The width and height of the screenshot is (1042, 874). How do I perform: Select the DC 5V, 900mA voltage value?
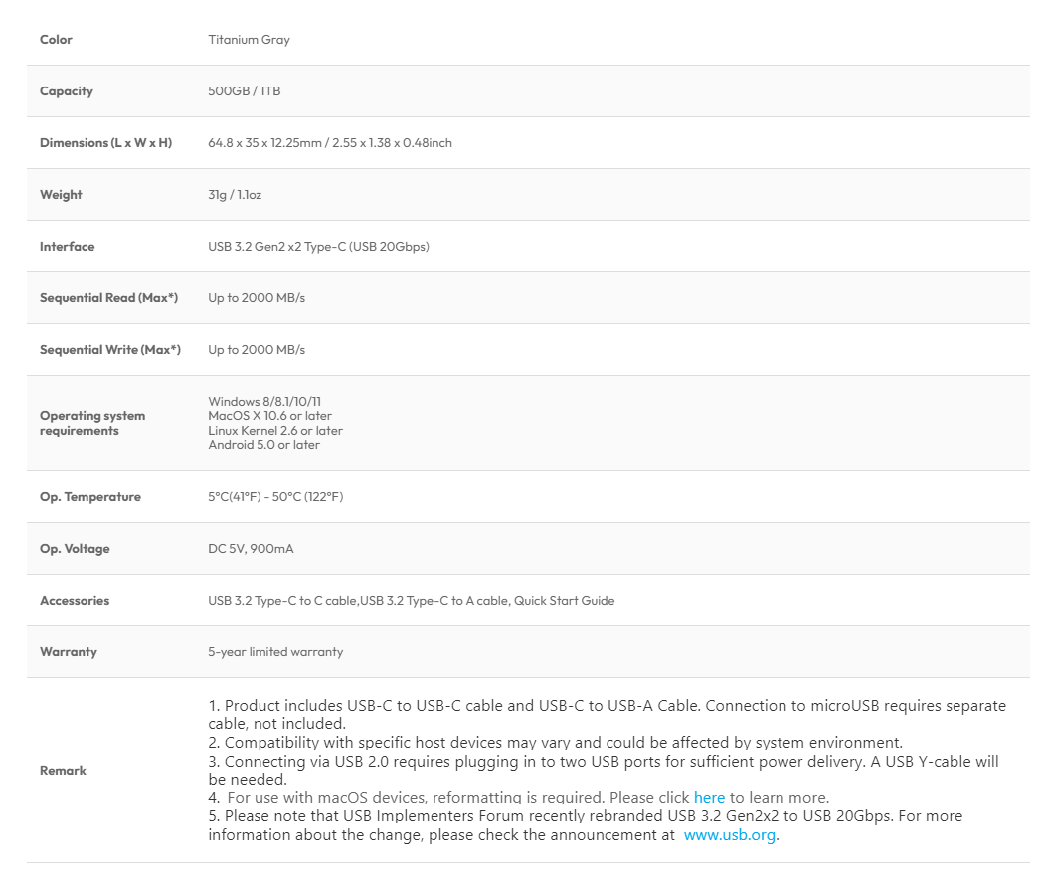pos(251,549)
